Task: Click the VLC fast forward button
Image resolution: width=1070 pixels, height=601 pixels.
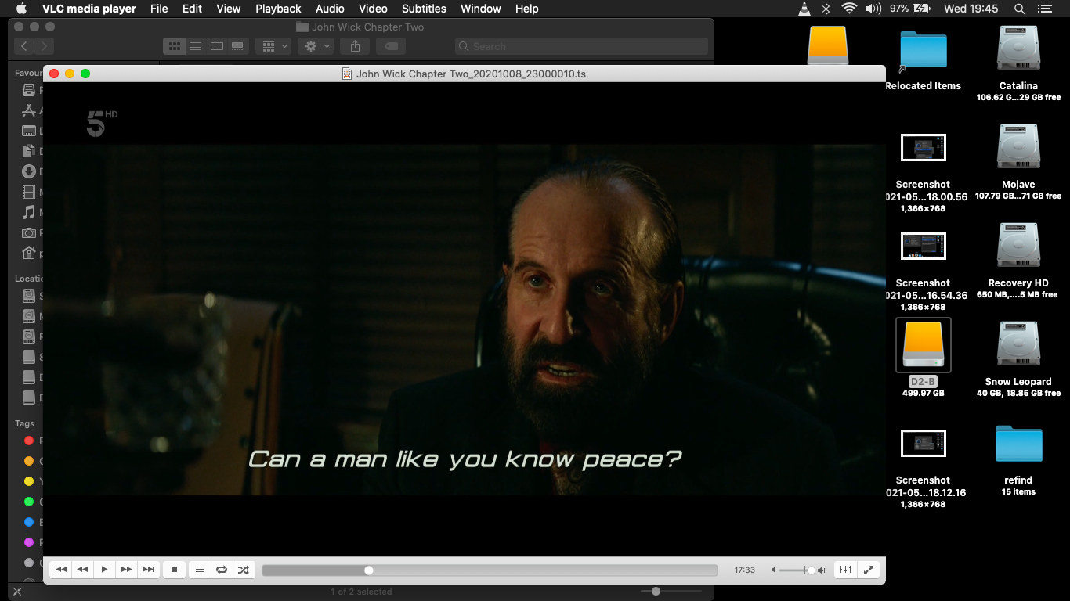Action: pyautogui.click(x=126, y=570)
